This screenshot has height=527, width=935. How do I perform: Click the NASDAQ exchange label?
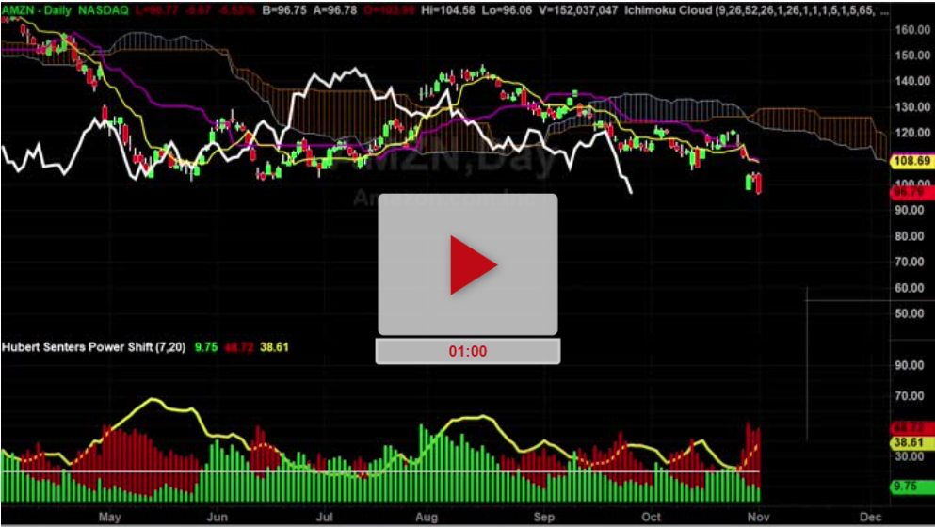point(103,10)
